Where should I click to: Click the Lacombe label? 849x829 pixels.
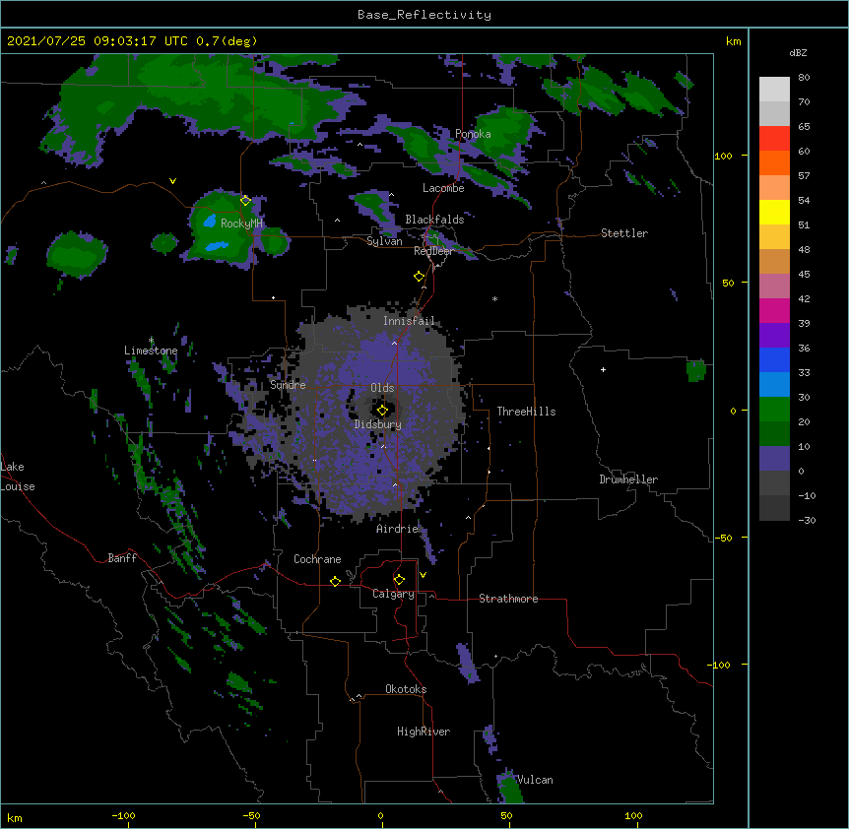tap(443, 188)
